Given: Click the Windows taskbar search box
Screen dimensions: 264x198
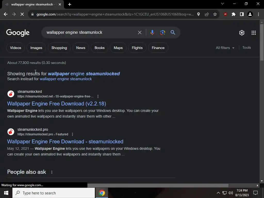Looking at the screenshot, I should point(54,193).
